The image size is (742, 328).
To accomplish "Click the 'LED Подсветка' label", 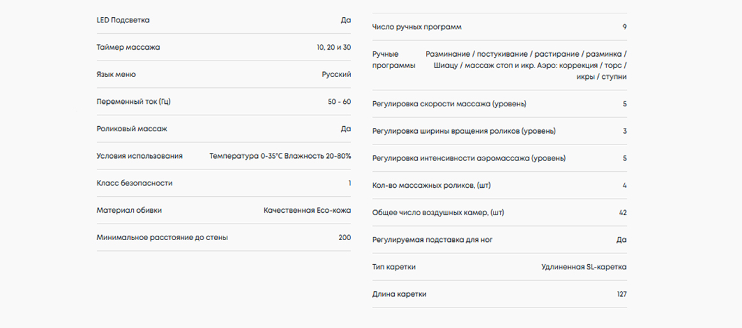I will tap(123, 20).
